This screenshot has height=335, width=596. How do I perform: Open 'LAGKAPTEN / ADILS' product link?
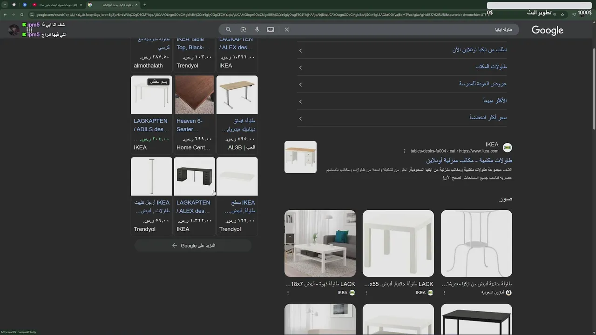coord(151,125)
